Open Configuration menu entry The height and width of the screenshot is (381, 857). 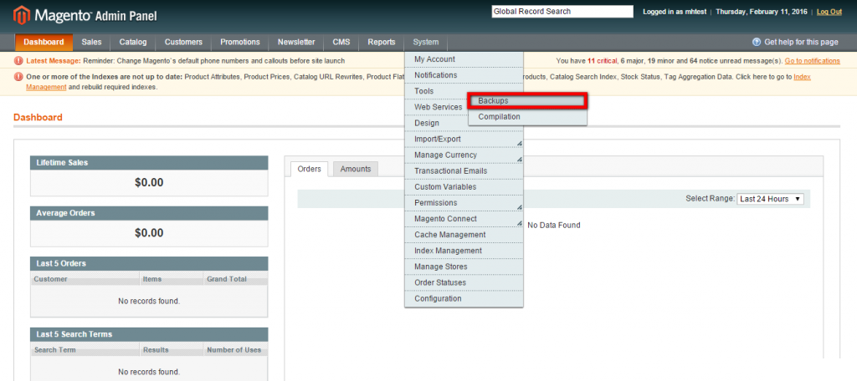(x=464, y=298)
